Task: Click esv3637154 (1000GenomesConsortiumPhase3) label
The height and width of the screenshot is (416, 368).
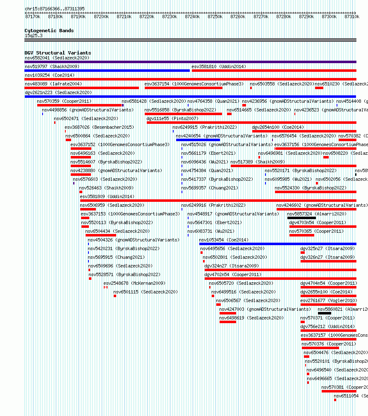Action: 194,84
